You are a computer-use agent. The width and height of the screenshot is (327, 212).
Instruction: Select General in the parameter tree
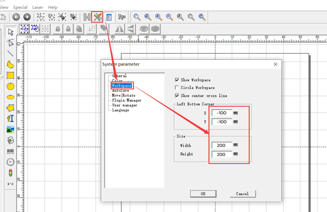click(119, 76)
